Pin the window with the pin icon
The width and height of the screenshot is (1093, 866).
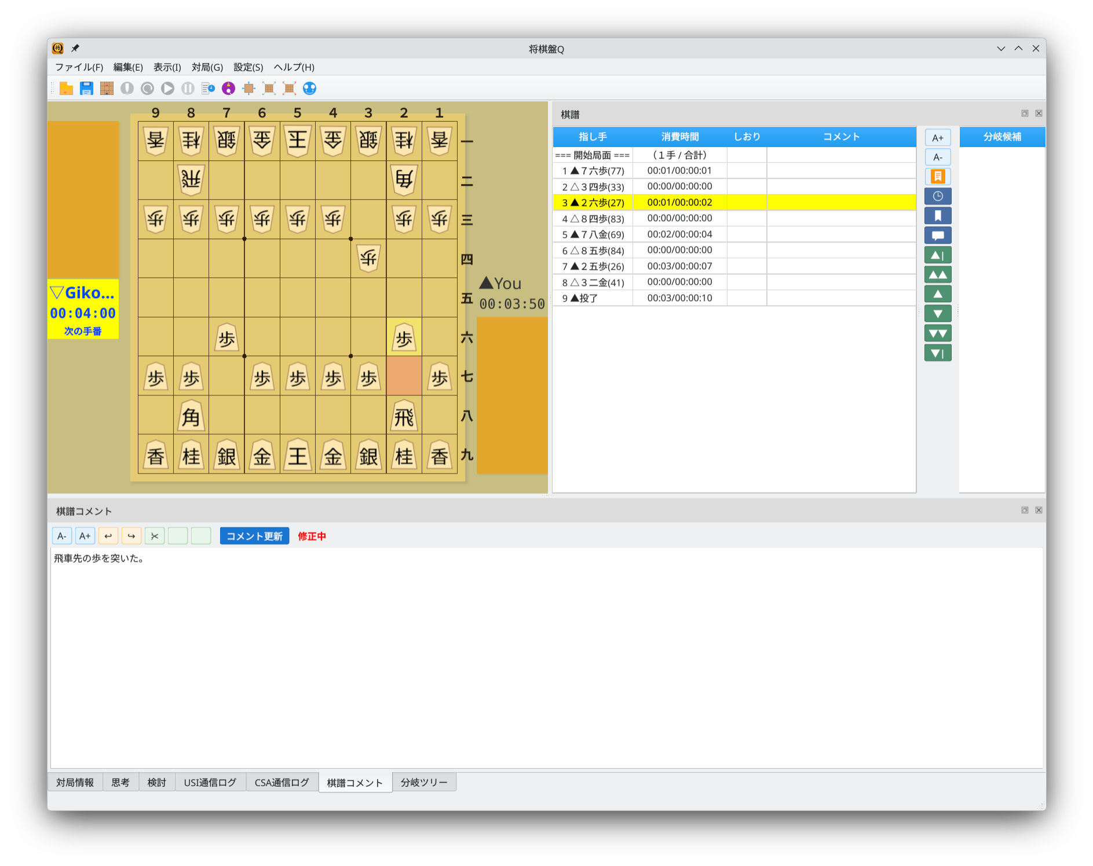click(75, 49)
